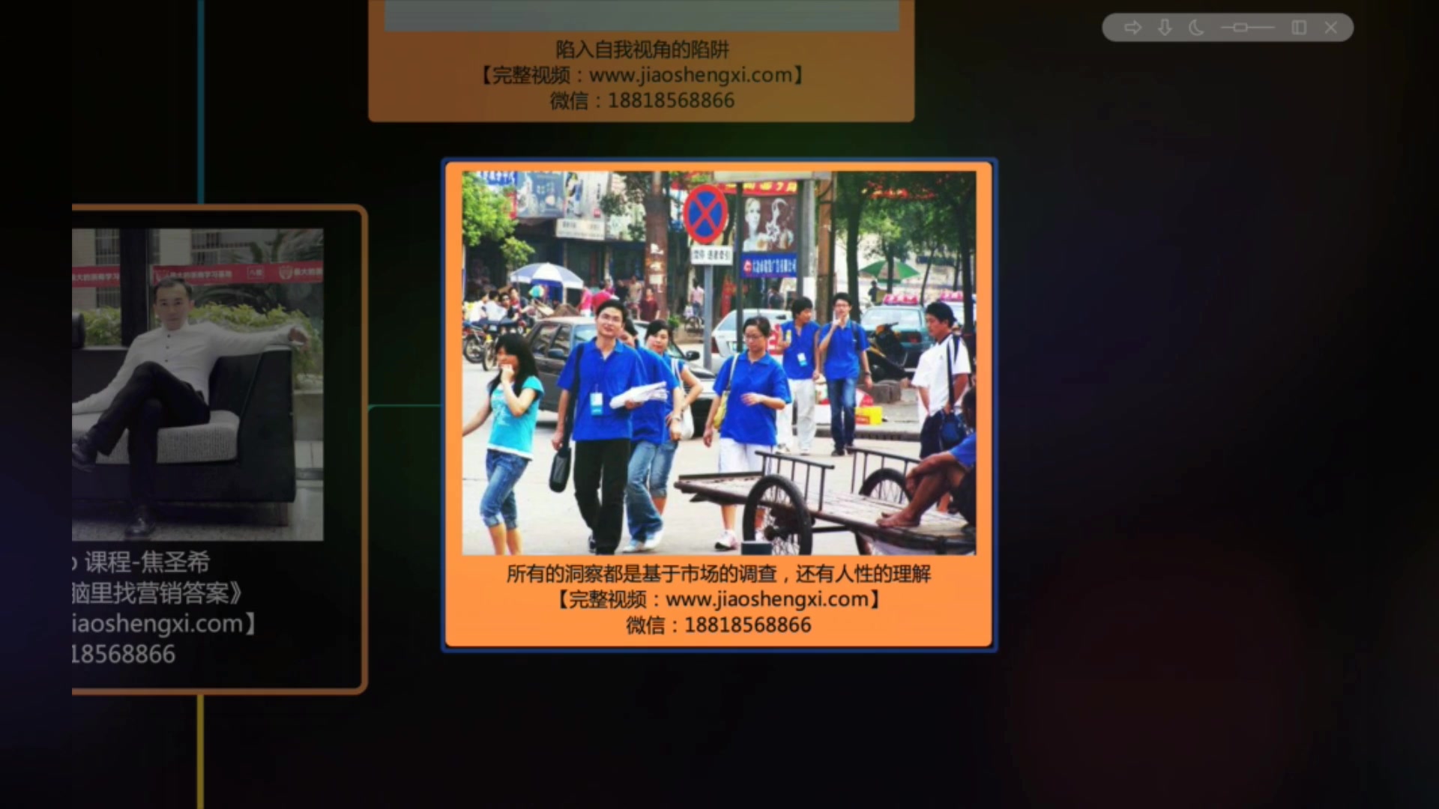Click the yellow vertical connector line below left card
The image size is (1439, 809).
(200, 749)
